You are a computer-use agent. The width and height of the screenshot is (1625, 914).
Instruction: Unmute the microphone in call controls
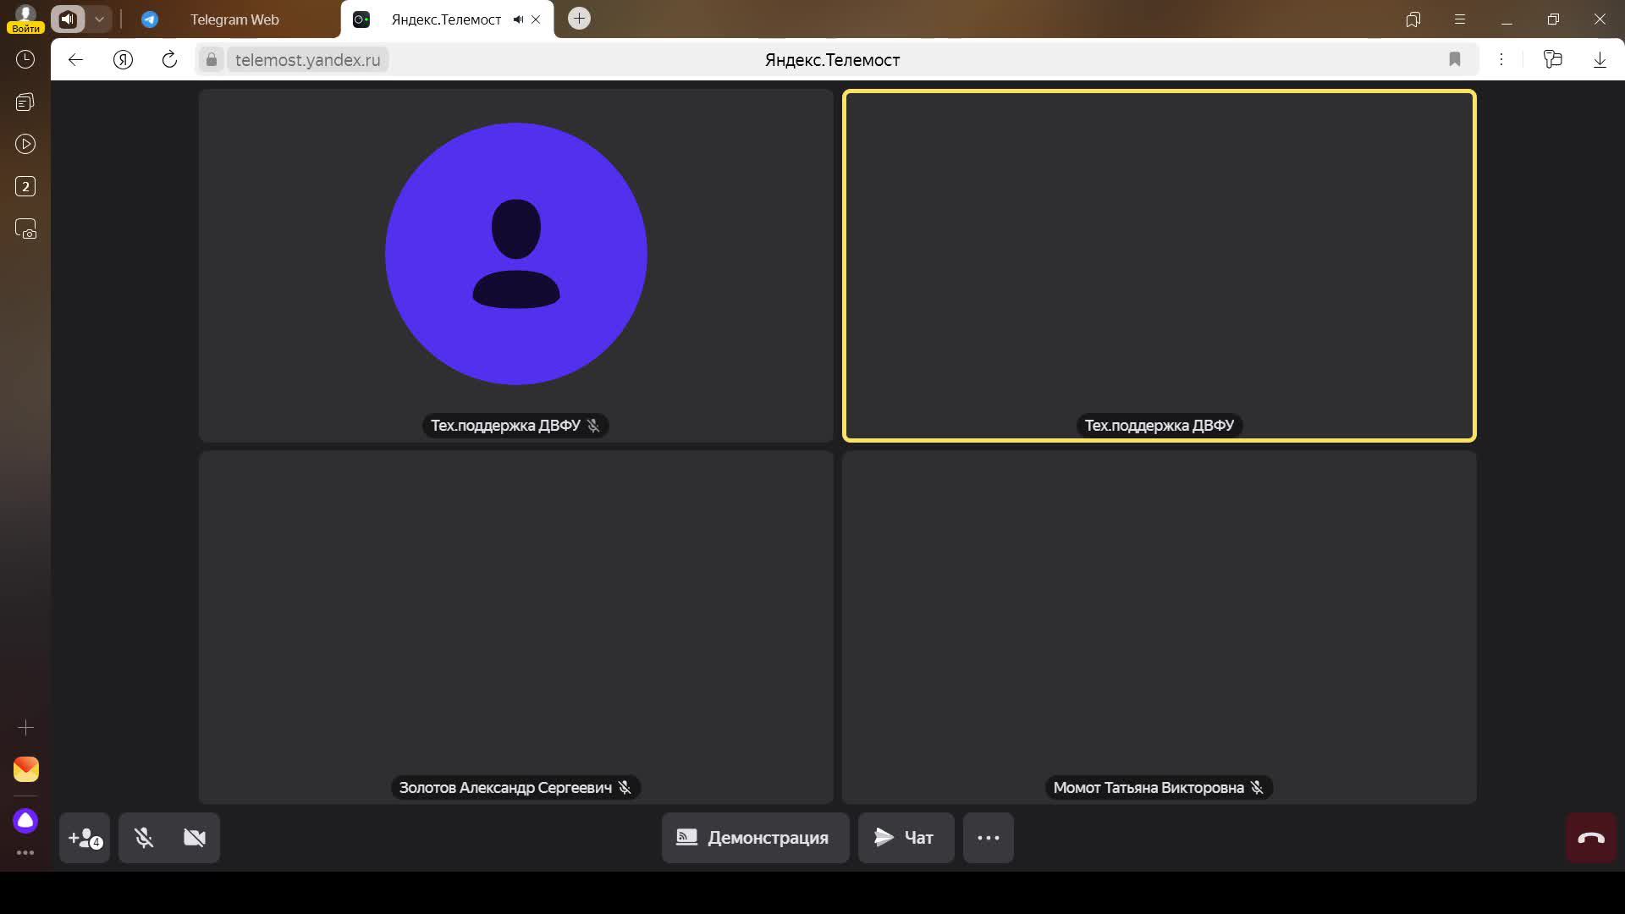tap(144, 838)
